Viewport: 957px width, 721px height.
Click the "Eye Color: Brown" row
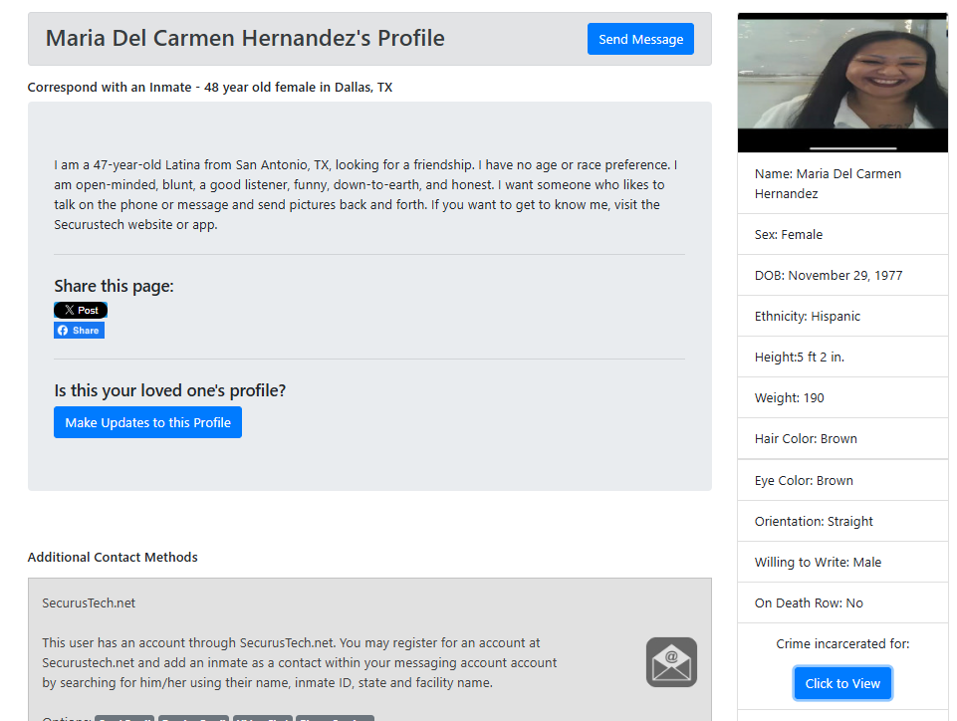coord(842,480)
